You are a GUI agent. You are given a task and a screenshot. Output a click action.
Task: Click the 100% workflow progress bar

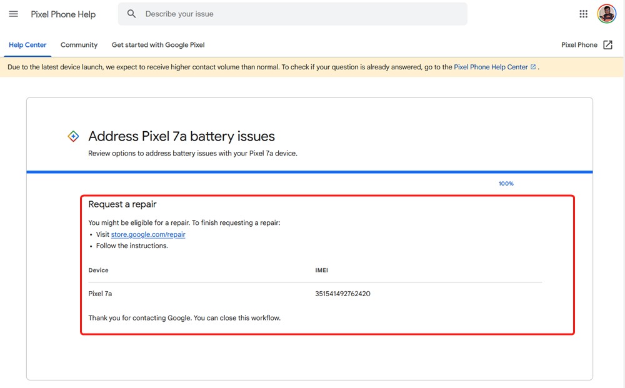click(506, 183)
